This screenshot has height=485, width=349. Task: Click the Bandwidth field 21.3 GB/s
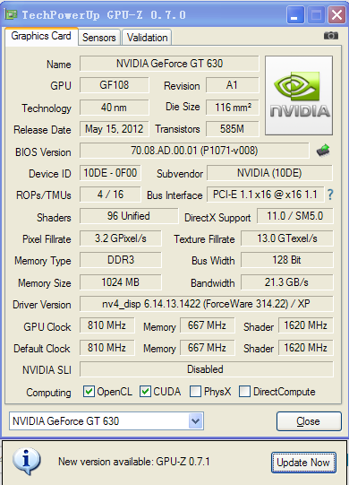coord(287,282)
